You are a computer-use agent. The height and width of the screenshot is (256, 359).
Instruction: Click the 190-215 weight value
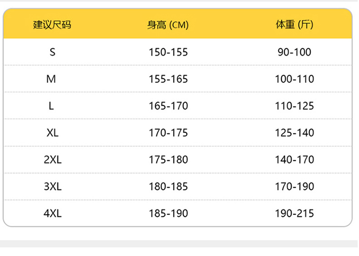294,213
